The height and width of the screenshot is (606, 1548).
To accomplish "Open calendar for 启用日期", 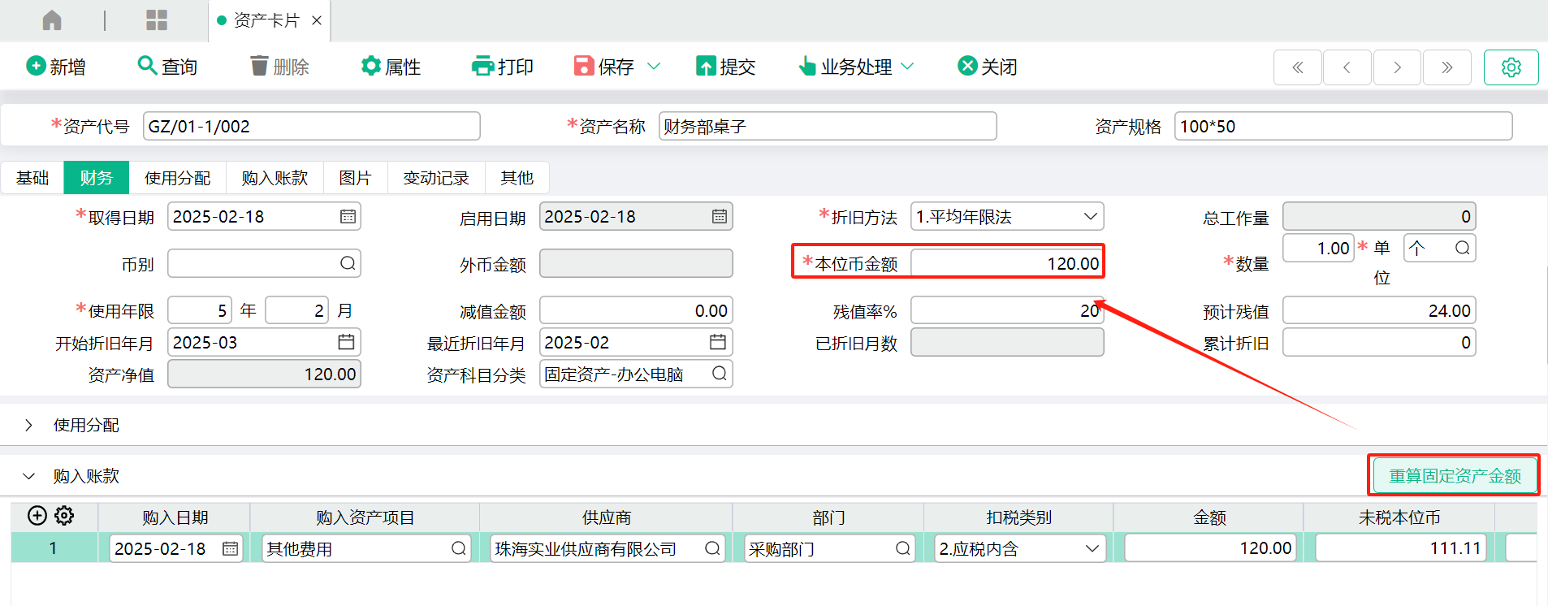I will click(720, 217).
